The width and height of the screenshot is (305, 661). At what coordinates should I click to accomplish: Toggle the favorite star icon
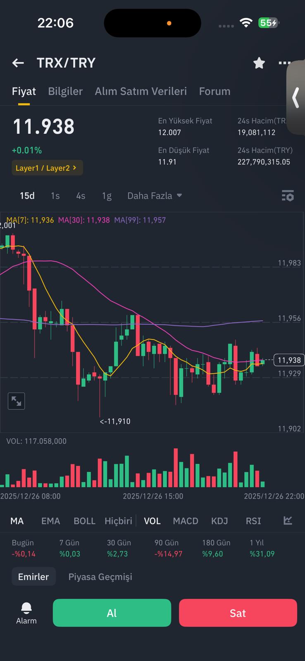click(259, 63)
